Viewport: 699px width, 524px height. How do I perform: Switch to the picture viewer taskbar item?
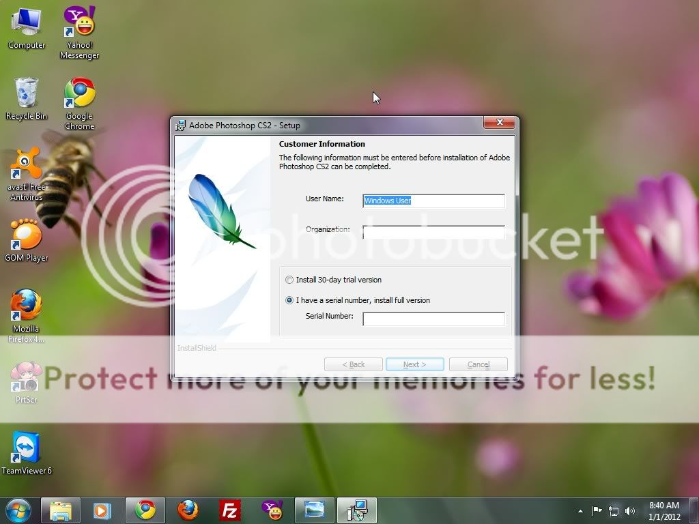314,510
